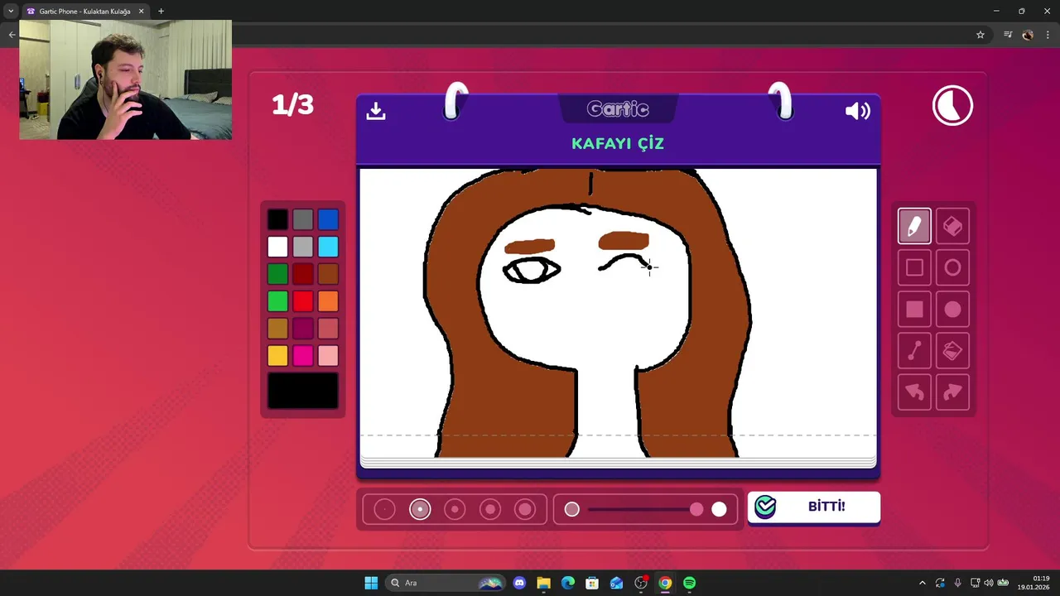Choose the empty ellipse shape tool
Screen dimensions: 1060x596
(x=952, y=267)
